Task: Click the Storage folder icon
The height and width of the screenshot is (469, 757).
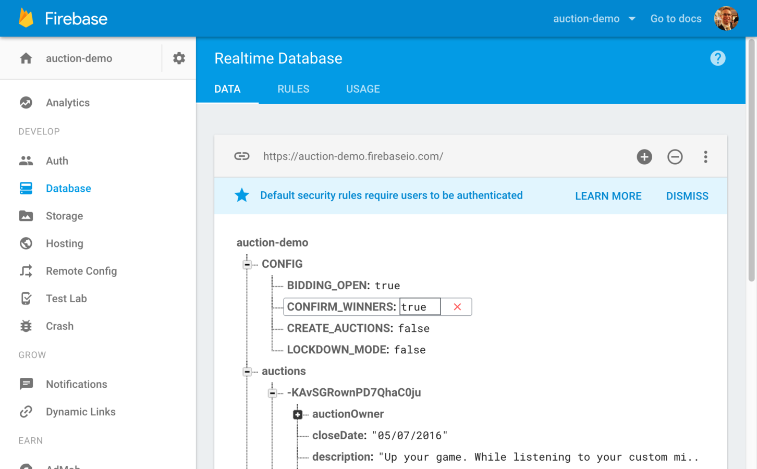Action: click(x=26, y=216)
